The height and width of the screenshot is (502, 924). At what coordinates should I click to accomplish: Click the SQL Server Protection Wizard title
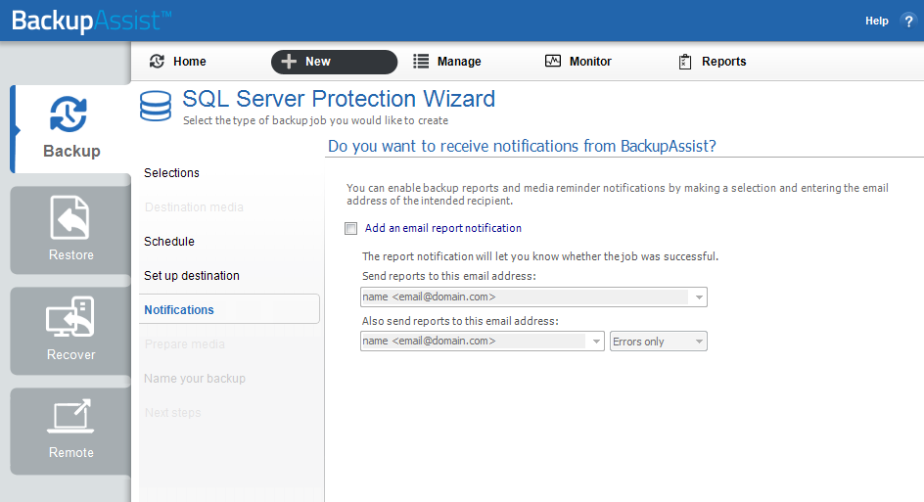(339, 99)
